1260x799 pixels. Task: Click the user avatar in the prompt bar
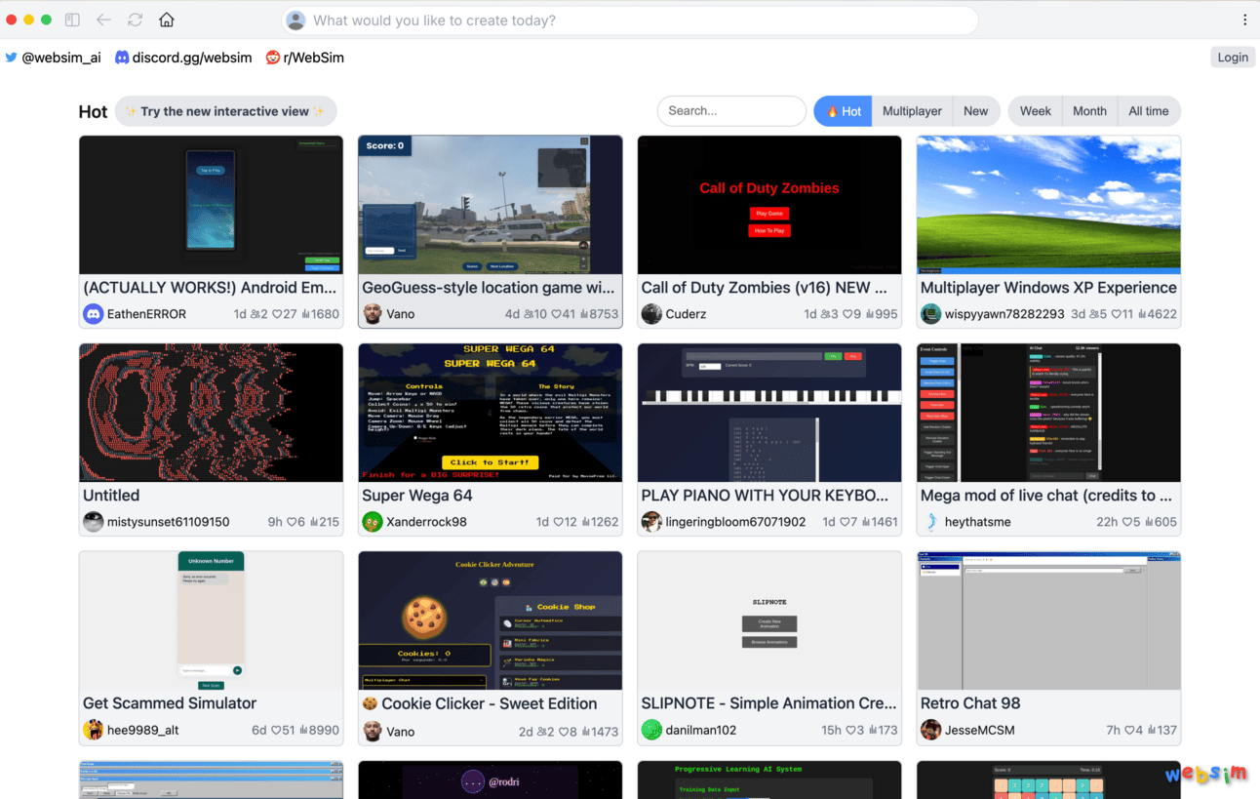(295, 20)
